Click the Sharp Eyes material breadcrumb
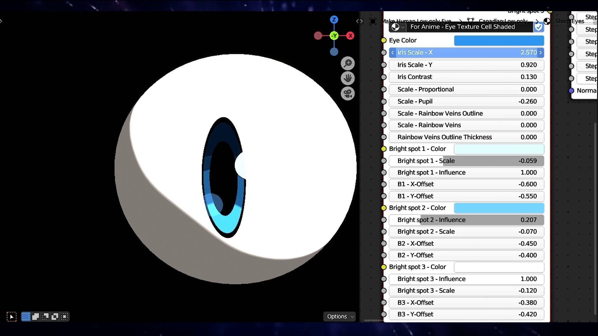This screenshot has height=336, width=598. pos(570,21)
